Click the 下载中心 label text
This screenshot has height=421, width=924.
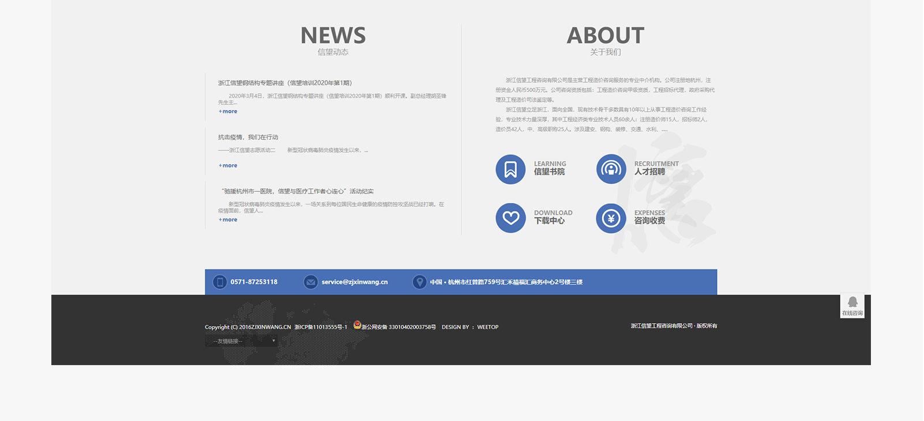coord(549,221)
